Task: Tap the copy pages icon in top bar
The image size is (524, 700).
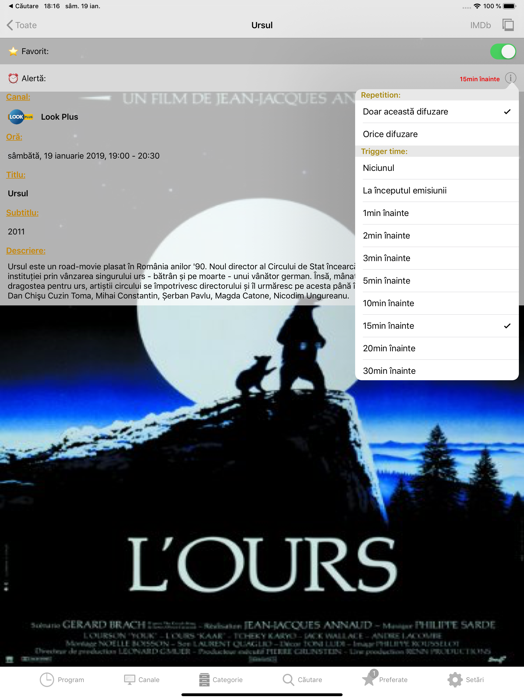Action: pyautogui.click(x=508, y=25)
